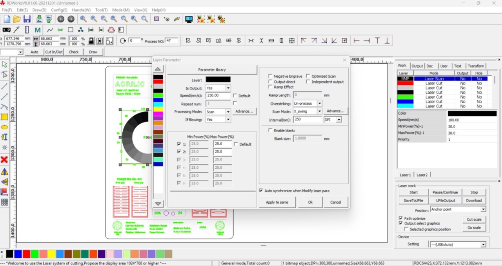Switch to the Output tab
502x266 pixels.
tap(417, 66)
